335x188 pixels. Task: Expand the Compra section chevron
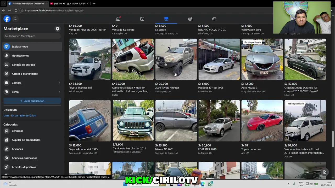click(59, 83)
